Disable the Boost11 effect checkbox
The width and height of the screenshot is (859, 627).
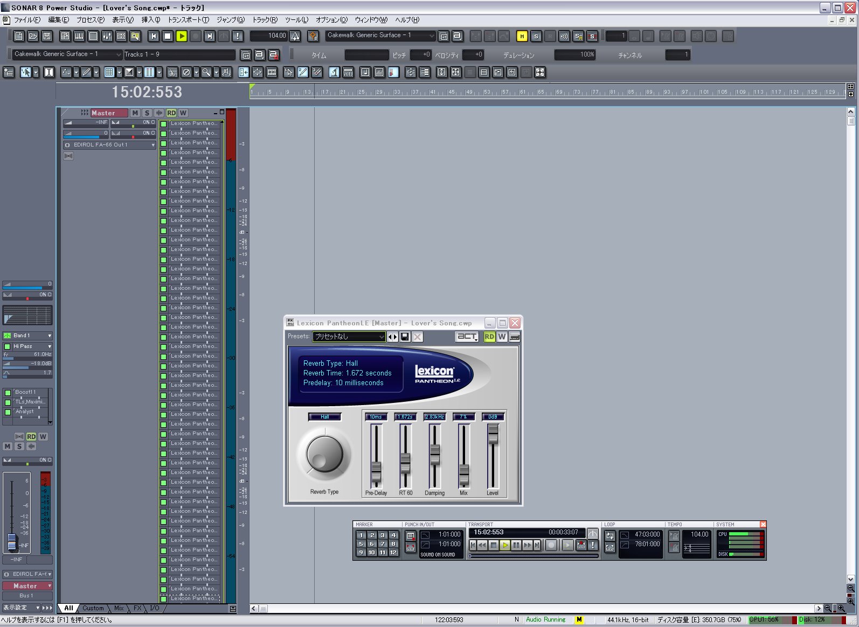tap(8, 393)
